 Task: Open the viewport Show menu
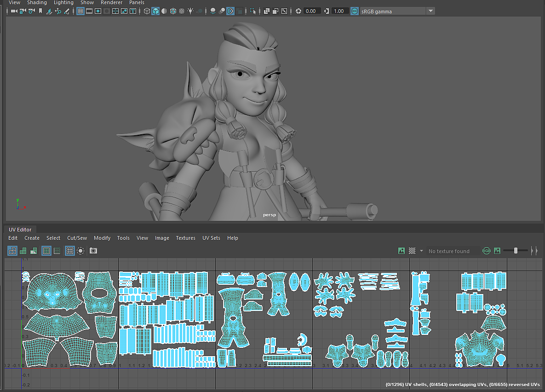point(87,2)
